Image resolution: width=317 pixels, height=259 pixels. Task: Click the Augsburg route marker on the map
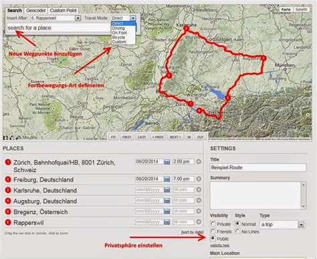coord(263,58)
